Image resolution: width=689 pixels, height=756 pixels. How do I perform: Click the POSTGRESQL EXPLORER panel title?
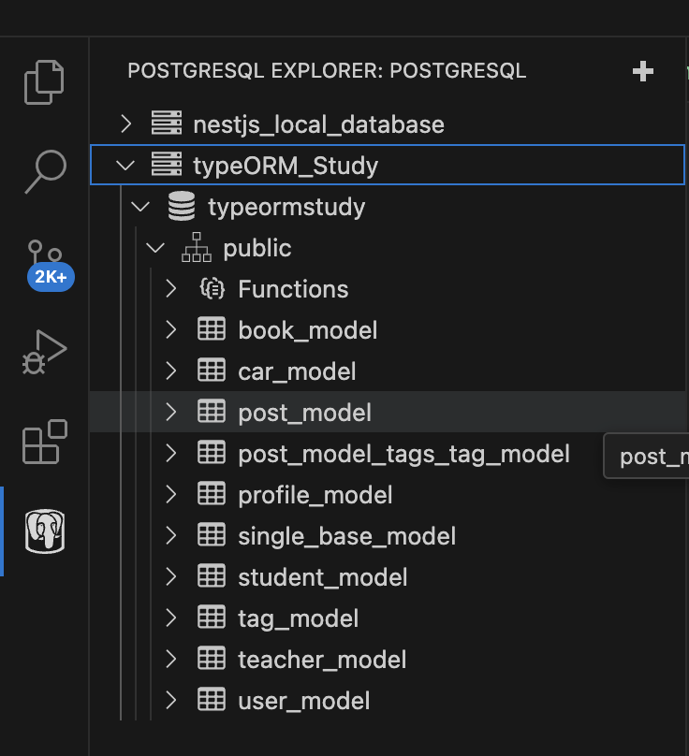327,71
